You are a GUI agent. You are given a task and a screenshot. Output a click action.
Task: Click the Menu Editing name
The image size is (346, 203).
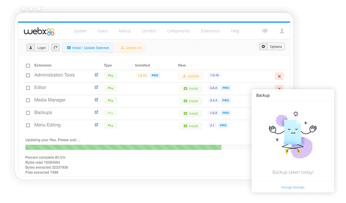47,125
